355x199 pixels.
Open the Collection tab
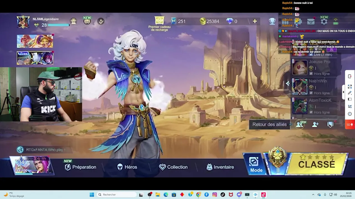(x=173, y=167)
